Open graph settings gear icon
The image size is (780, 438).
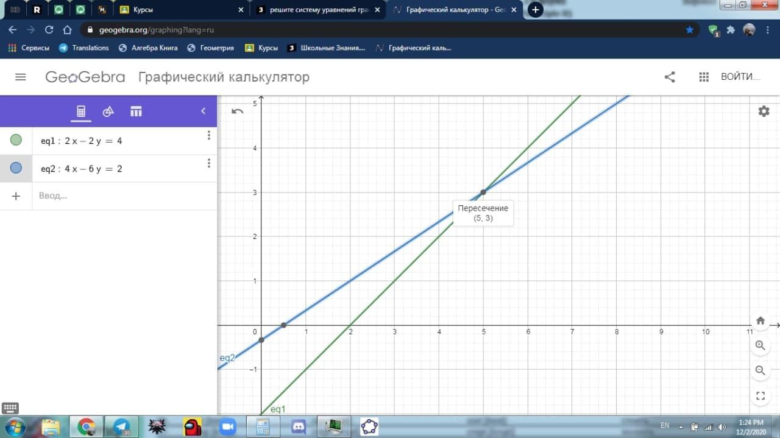pos(764,111)
